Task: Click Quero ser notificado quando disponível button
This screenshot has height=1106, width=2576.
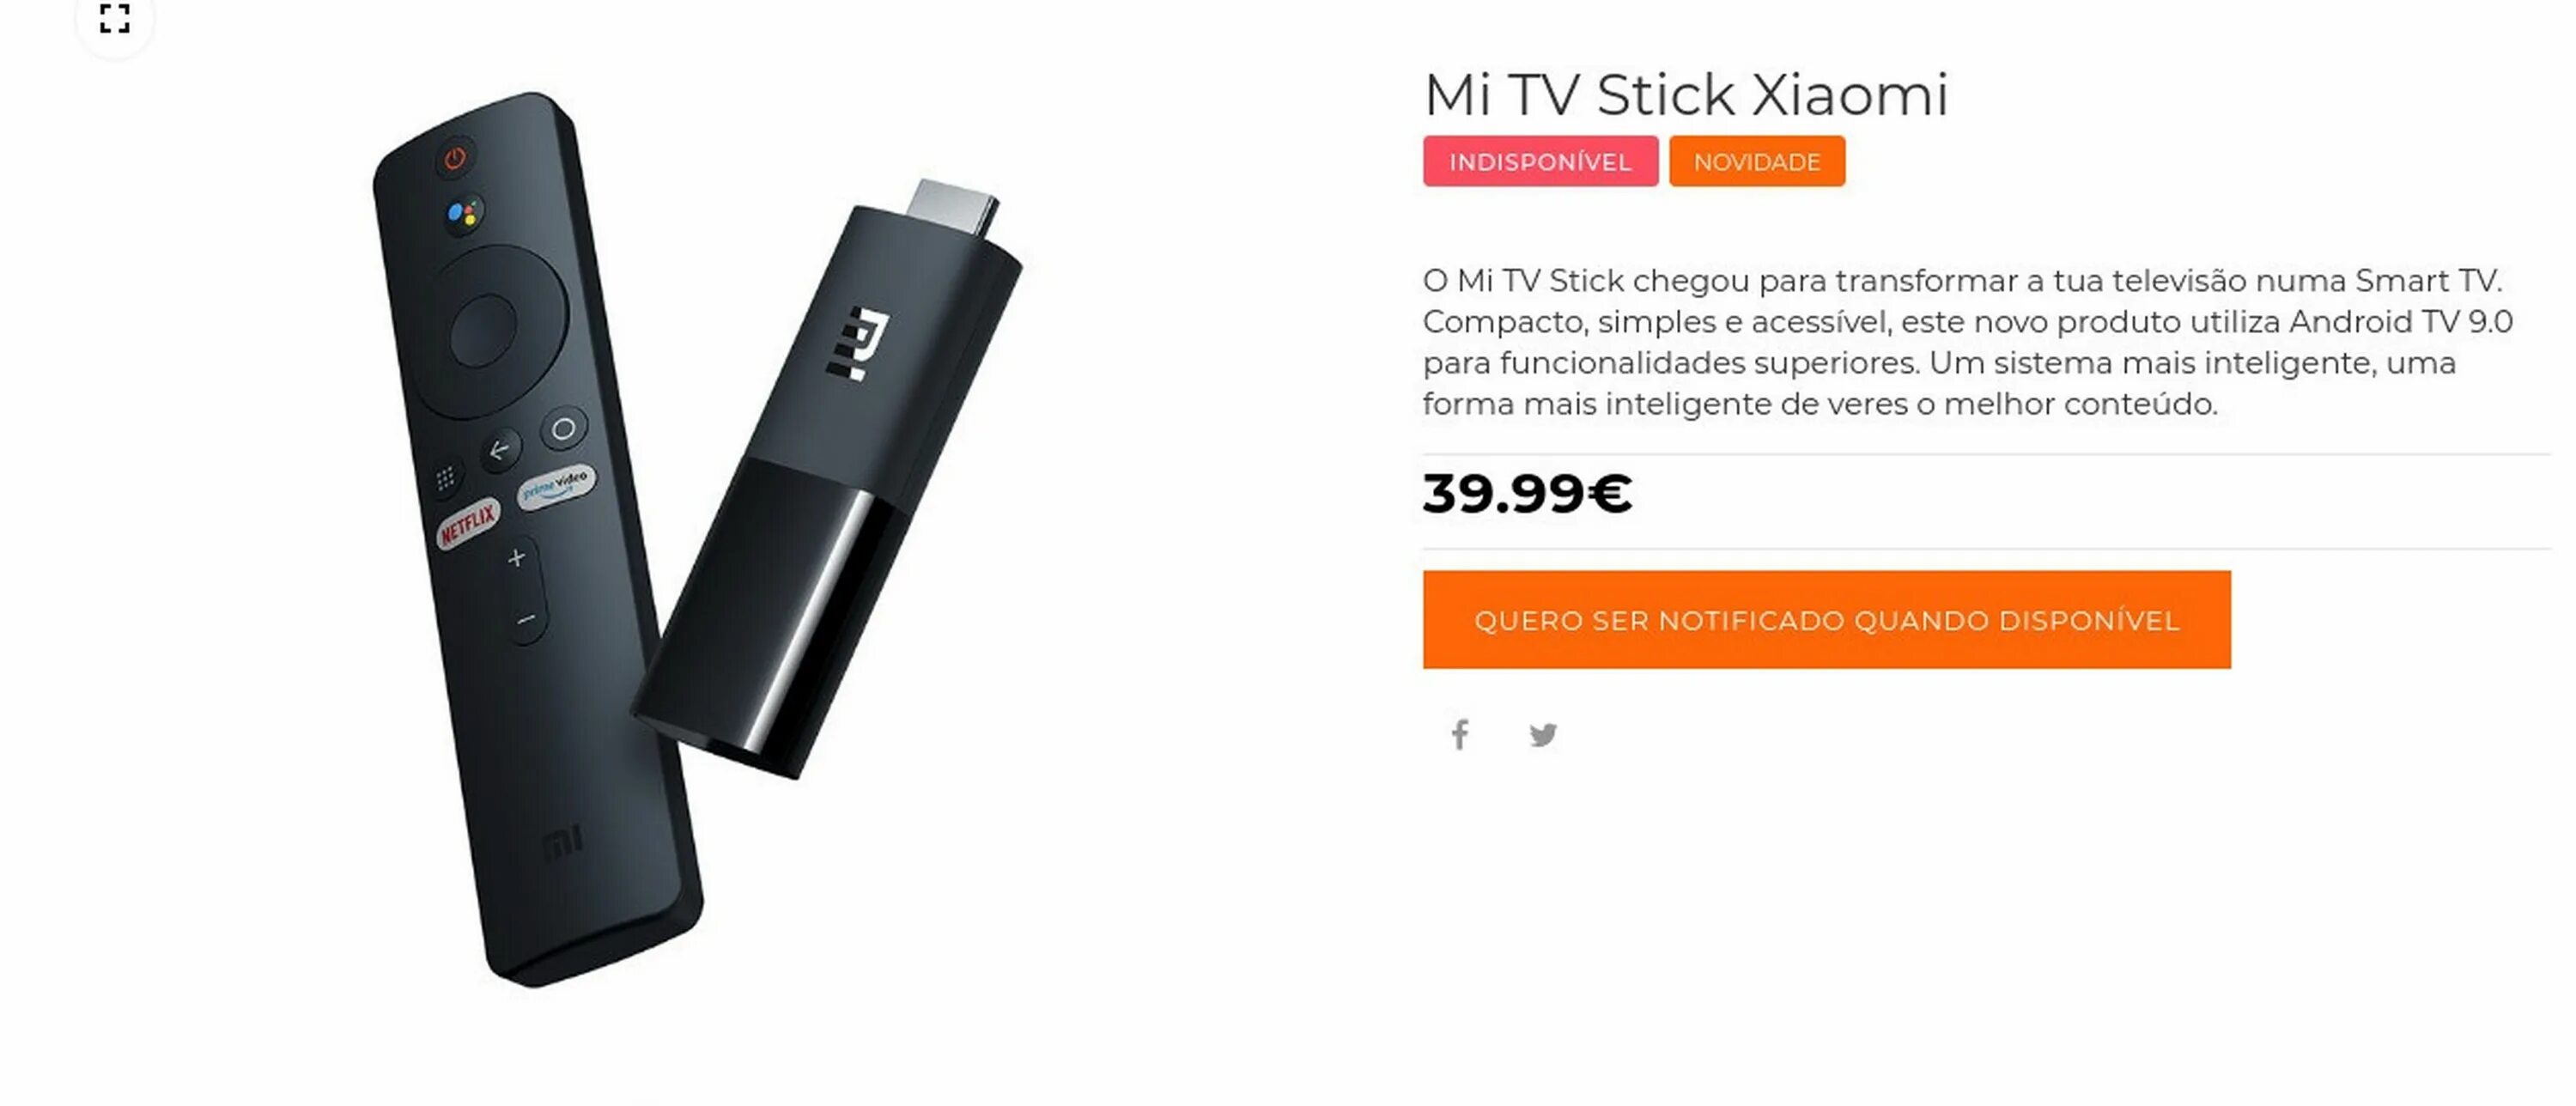Action: 1826,620
